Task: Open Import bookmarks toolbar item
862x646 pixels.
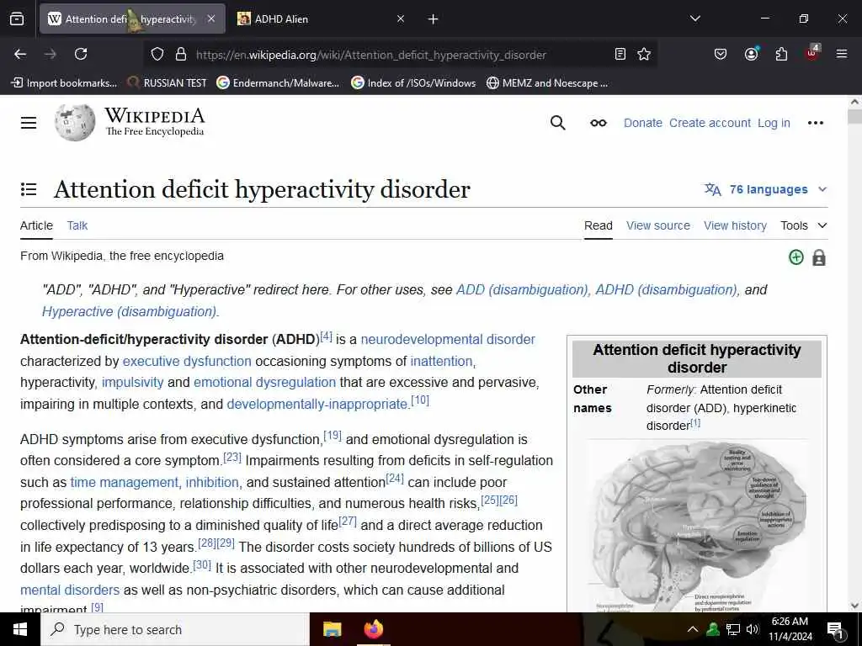Action: tap(64, 83)
